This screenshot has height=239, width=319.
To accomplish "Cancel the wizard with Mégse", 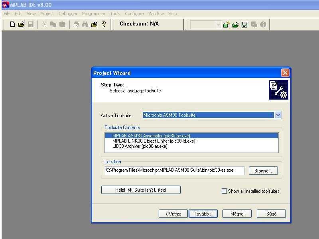I will point(237,214).
